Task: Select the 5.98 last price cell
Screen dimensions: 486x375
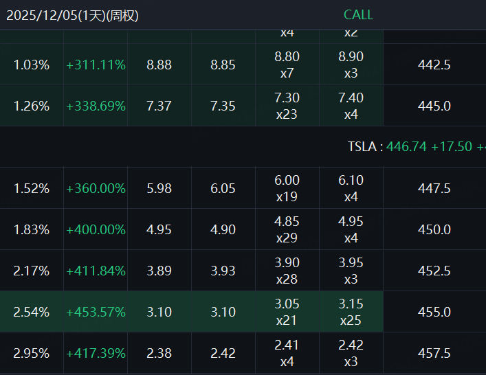Action: (x=159, y=188)
